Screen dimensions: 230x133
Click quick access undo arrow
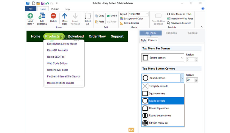(x=47, y=3)
